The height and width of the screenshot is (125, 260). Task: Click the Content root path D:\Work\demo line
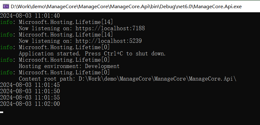coord(128,79)
